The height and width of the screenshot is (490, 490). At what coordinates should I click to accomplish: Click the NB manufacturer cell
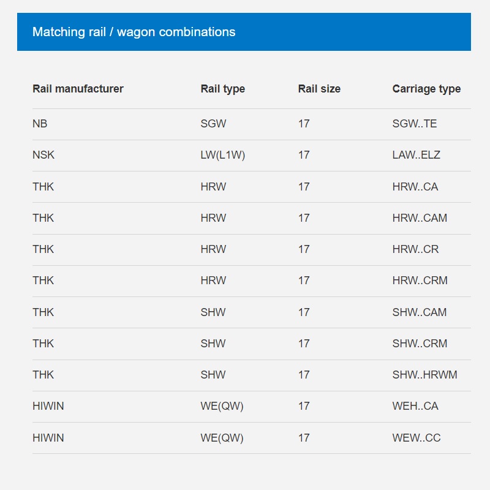coord(40,124)
